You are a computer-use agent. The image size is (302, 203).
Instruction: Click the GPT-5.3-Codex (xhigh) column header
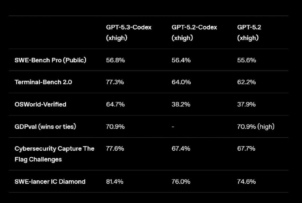(x=128, y=32)
